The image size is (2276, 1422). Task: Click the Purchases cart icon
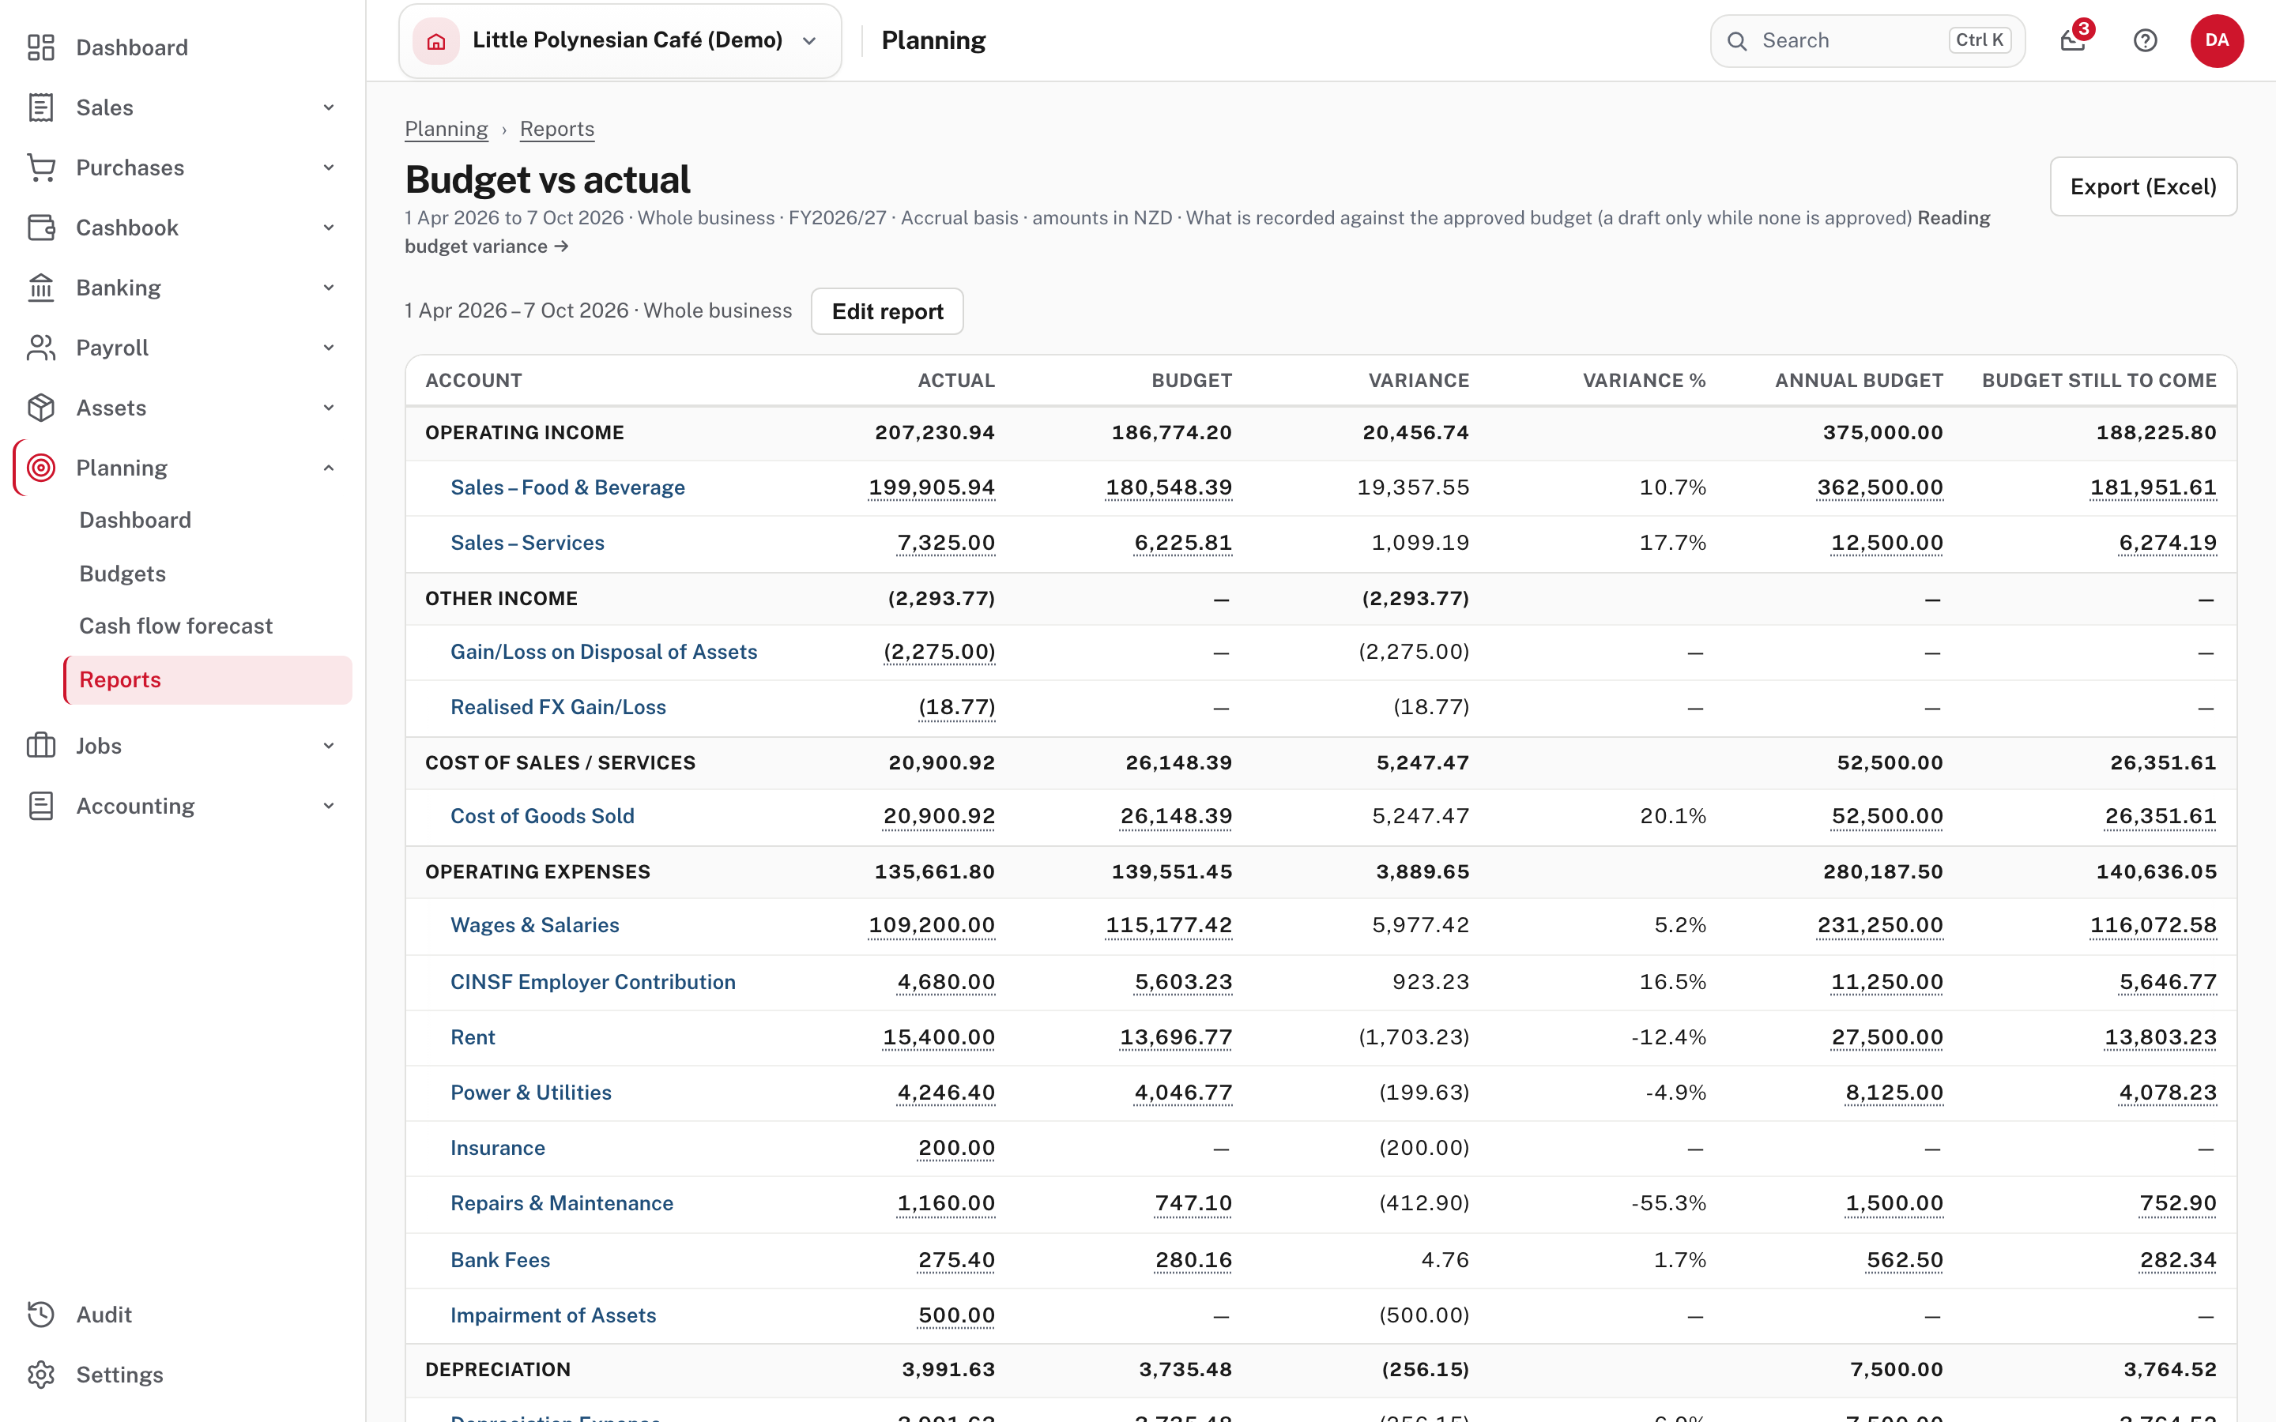40,167
